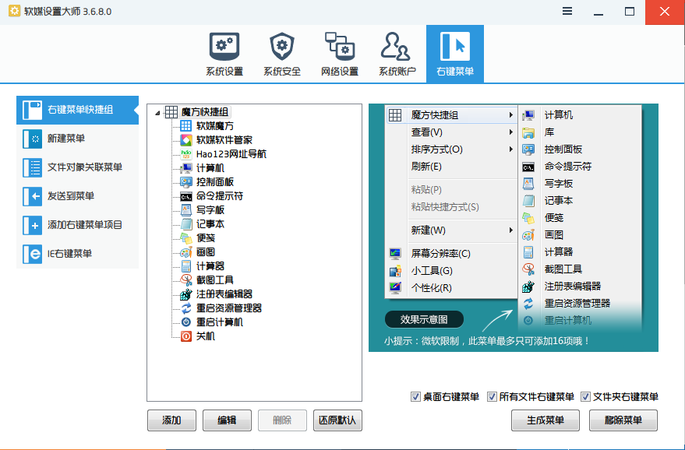This screenshot has height=450, width=685.
Task: Open the 网络设置 icon
Action: (x=340, y=46)
